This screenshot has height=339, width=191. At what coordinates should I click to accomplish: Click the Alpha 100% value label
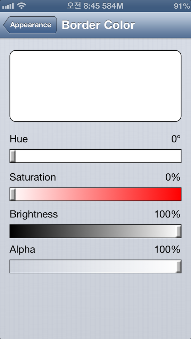pyautogui.click(x=167, y=250)
